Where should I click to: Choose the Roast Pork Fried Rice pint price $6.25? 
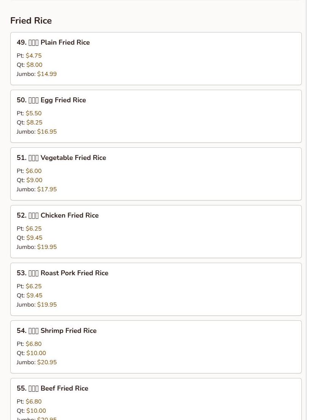[34, 286]
